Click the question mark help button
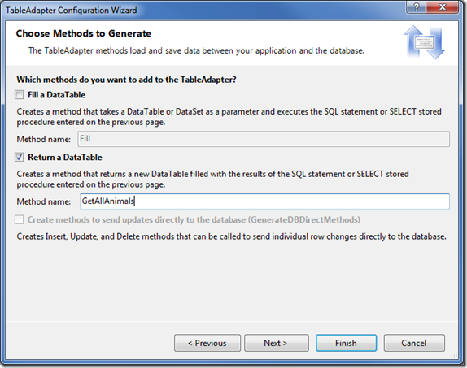The height and width of the screenshot is (368, 467). pyautogui.click(x=416, y=6)
